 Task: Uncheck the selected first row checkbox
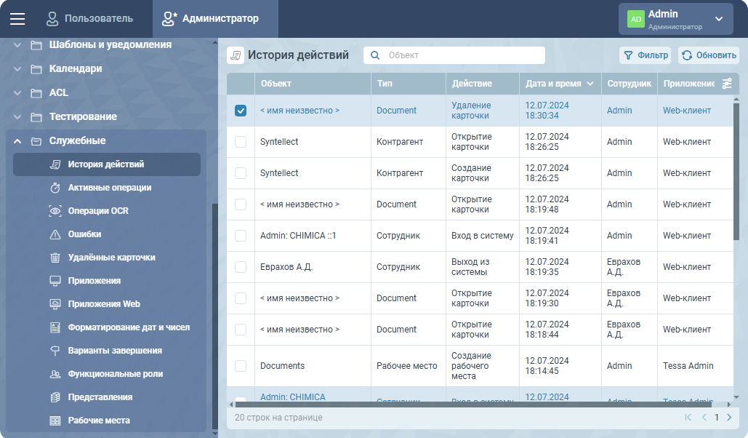[x=241, y=111]
